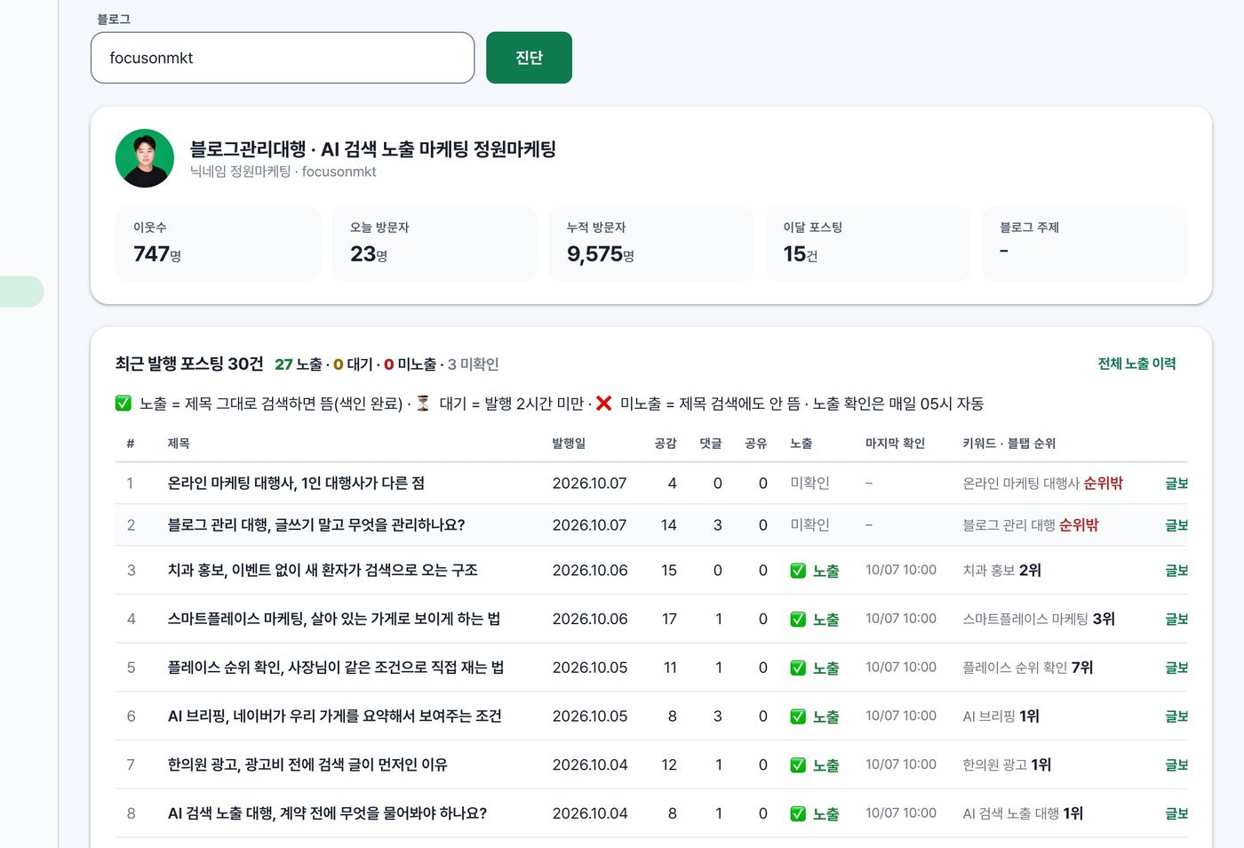This screenshot has width=1244, height=848.
Task: Click the red X 미노출 icon in the legend
Action: pos(603,404)
